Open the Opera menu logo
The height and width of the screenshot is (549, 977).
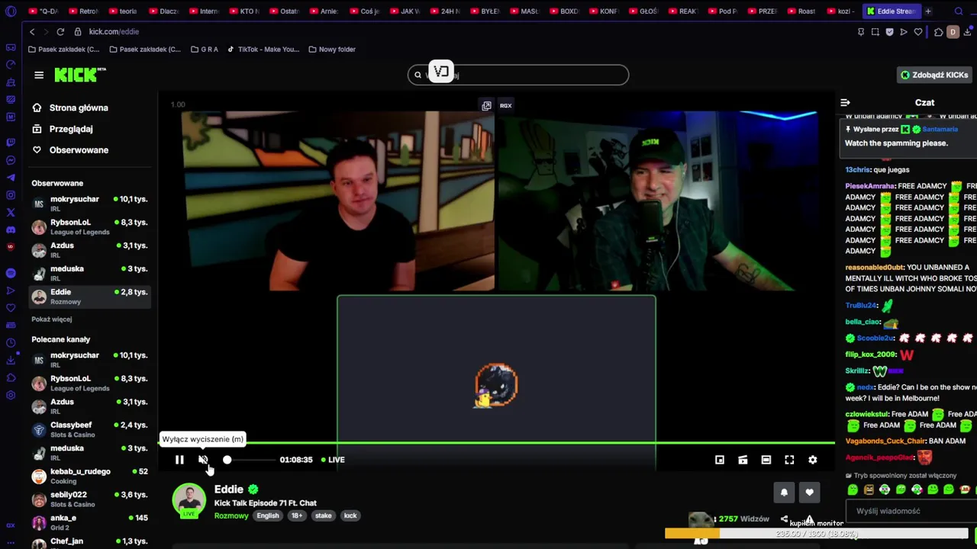pyautogui.click(x=11, y=11)
